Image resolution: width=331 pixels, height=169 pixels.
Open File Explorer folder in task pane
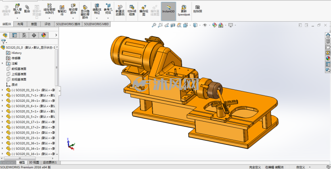click(328, 47)
